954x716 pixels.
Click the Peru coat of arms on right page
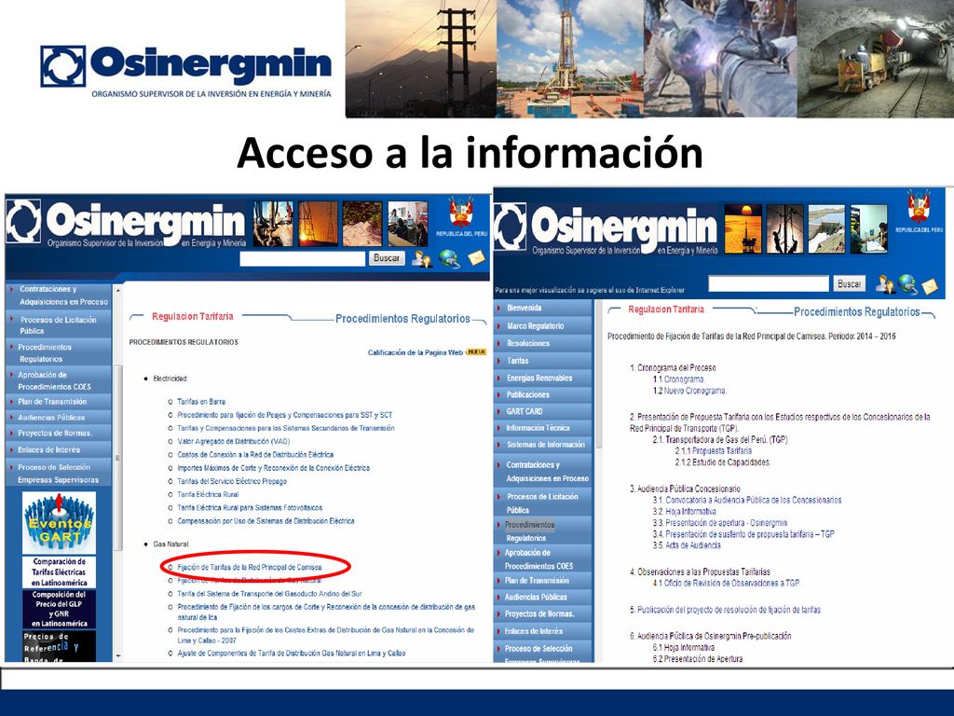(x=919, y=206)
